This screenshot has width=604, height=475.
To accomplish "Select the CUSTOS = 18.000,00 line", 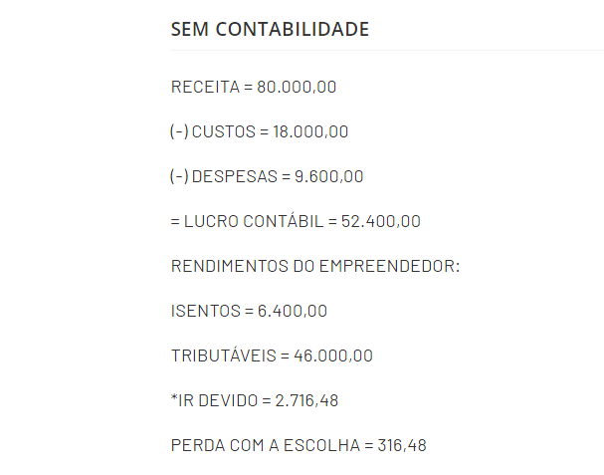I will (259, 131).
